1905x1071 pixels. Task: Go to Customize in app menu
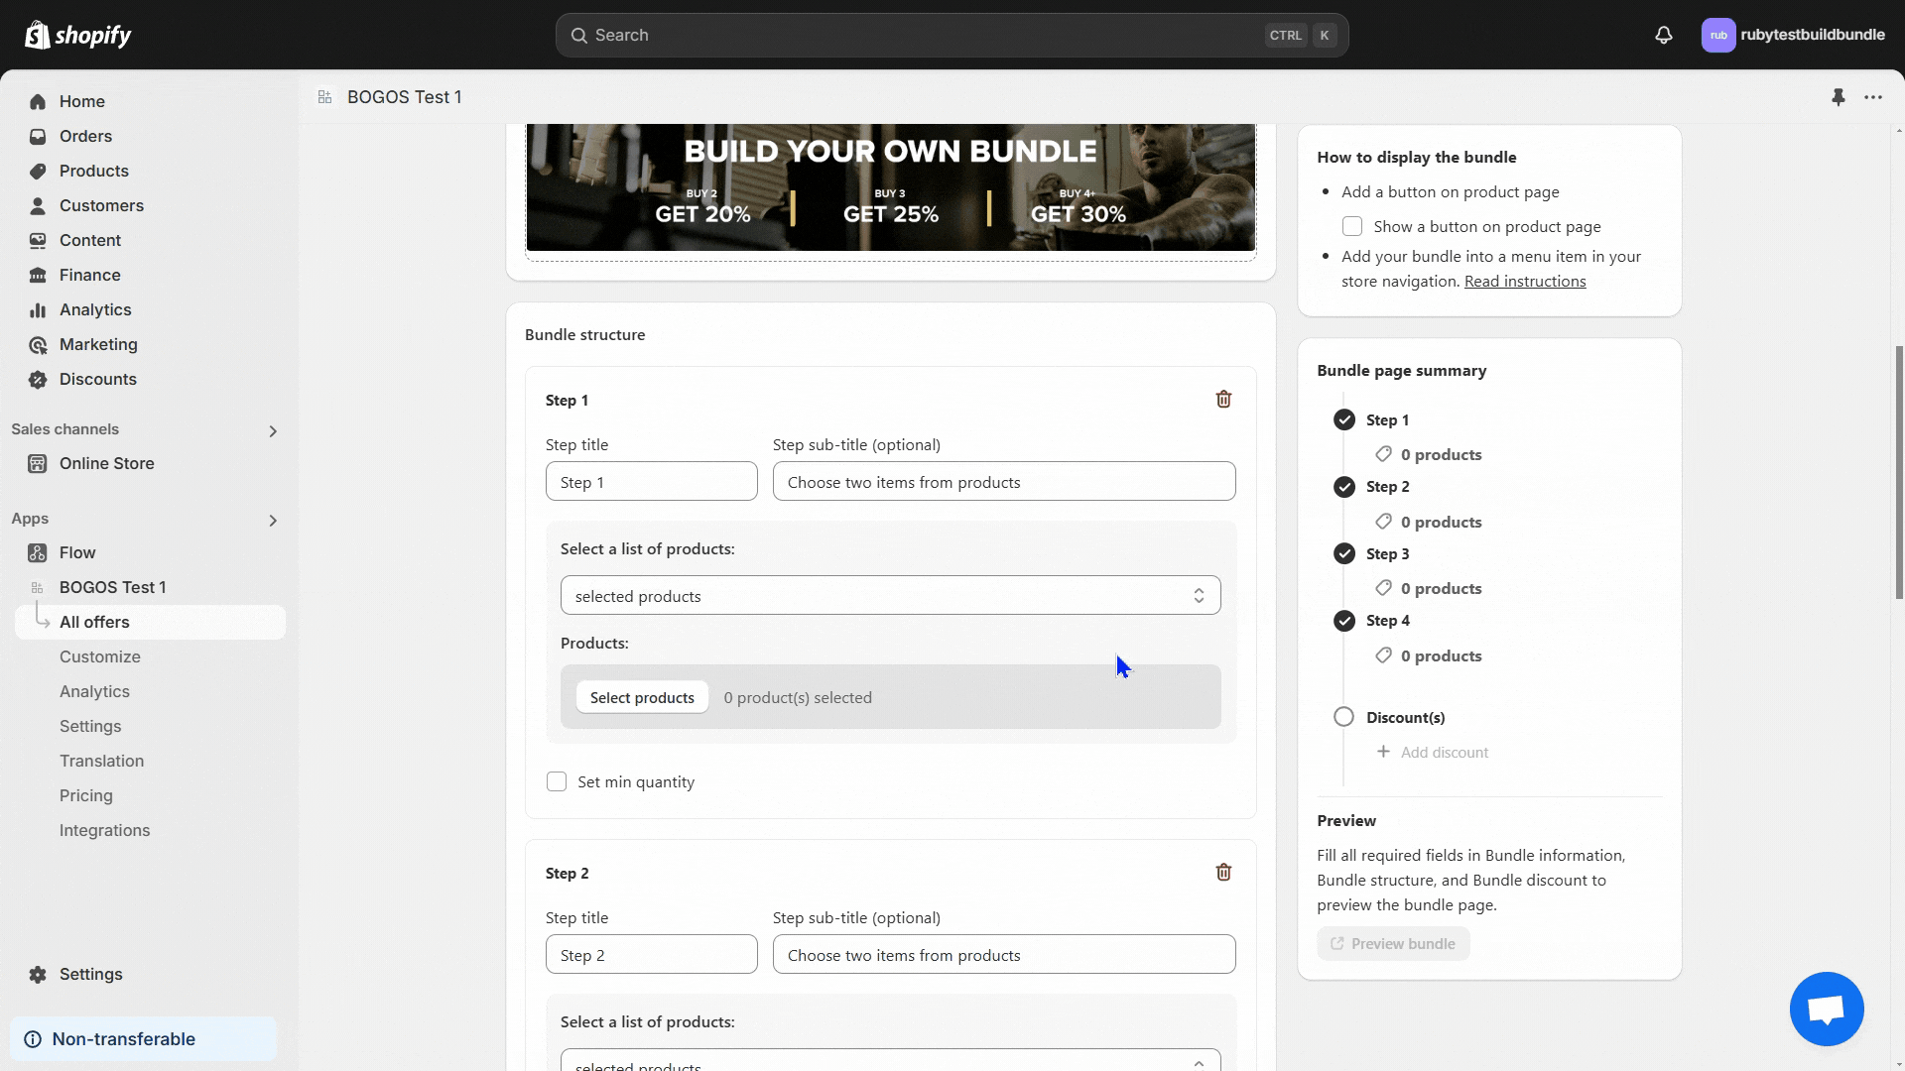(x=100, y=656)
